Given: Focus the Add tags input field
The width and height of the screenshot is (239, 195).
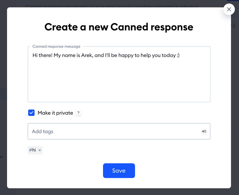Looking at the screenshot, I should [119, 131].
